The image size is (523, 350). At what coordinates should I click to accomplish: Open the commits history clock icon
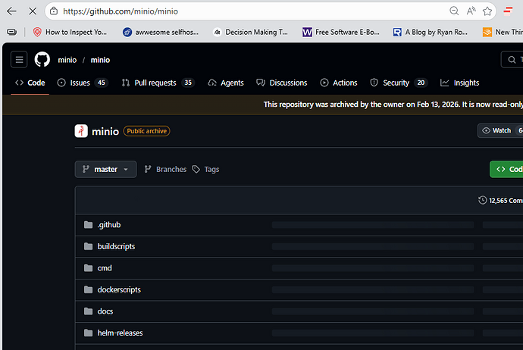(483, 201)
